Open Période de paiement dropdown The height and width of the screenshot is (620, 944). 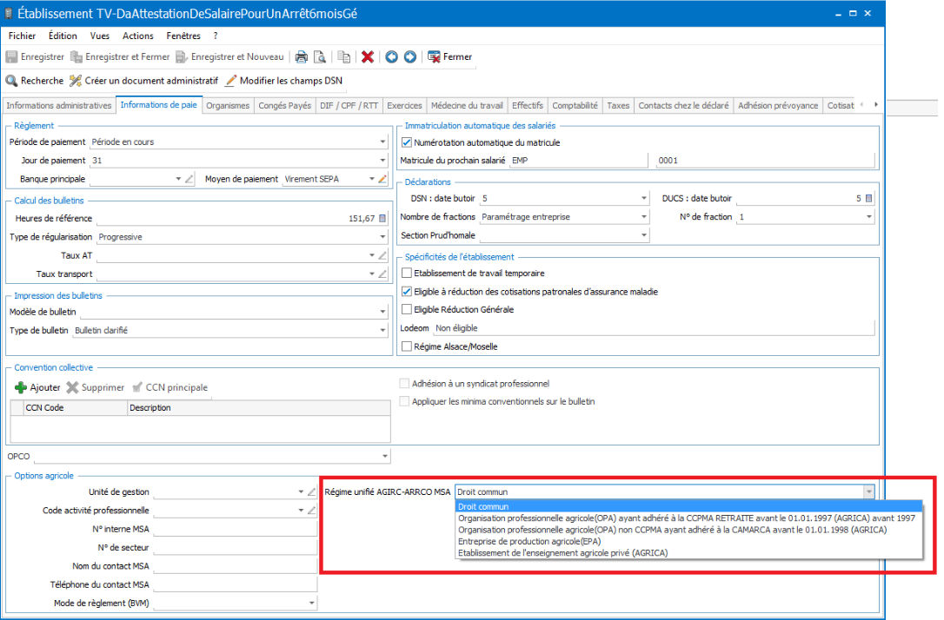point(382,142)
